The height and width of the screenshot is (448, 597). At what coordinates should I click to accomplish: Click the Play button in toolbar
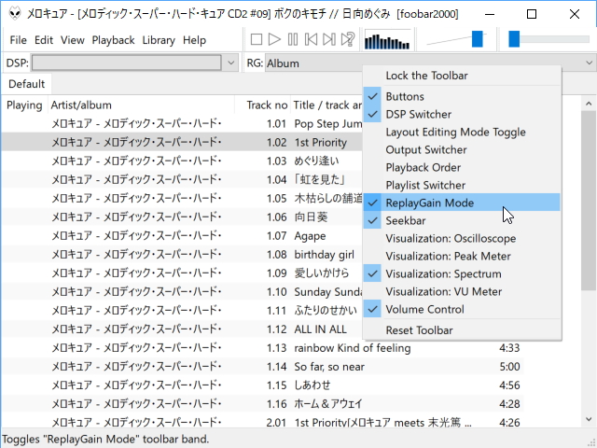click(x=274, y=39)
